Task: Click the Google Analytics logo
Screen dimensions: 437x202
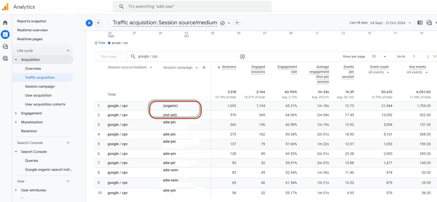Action: point(5,7)
